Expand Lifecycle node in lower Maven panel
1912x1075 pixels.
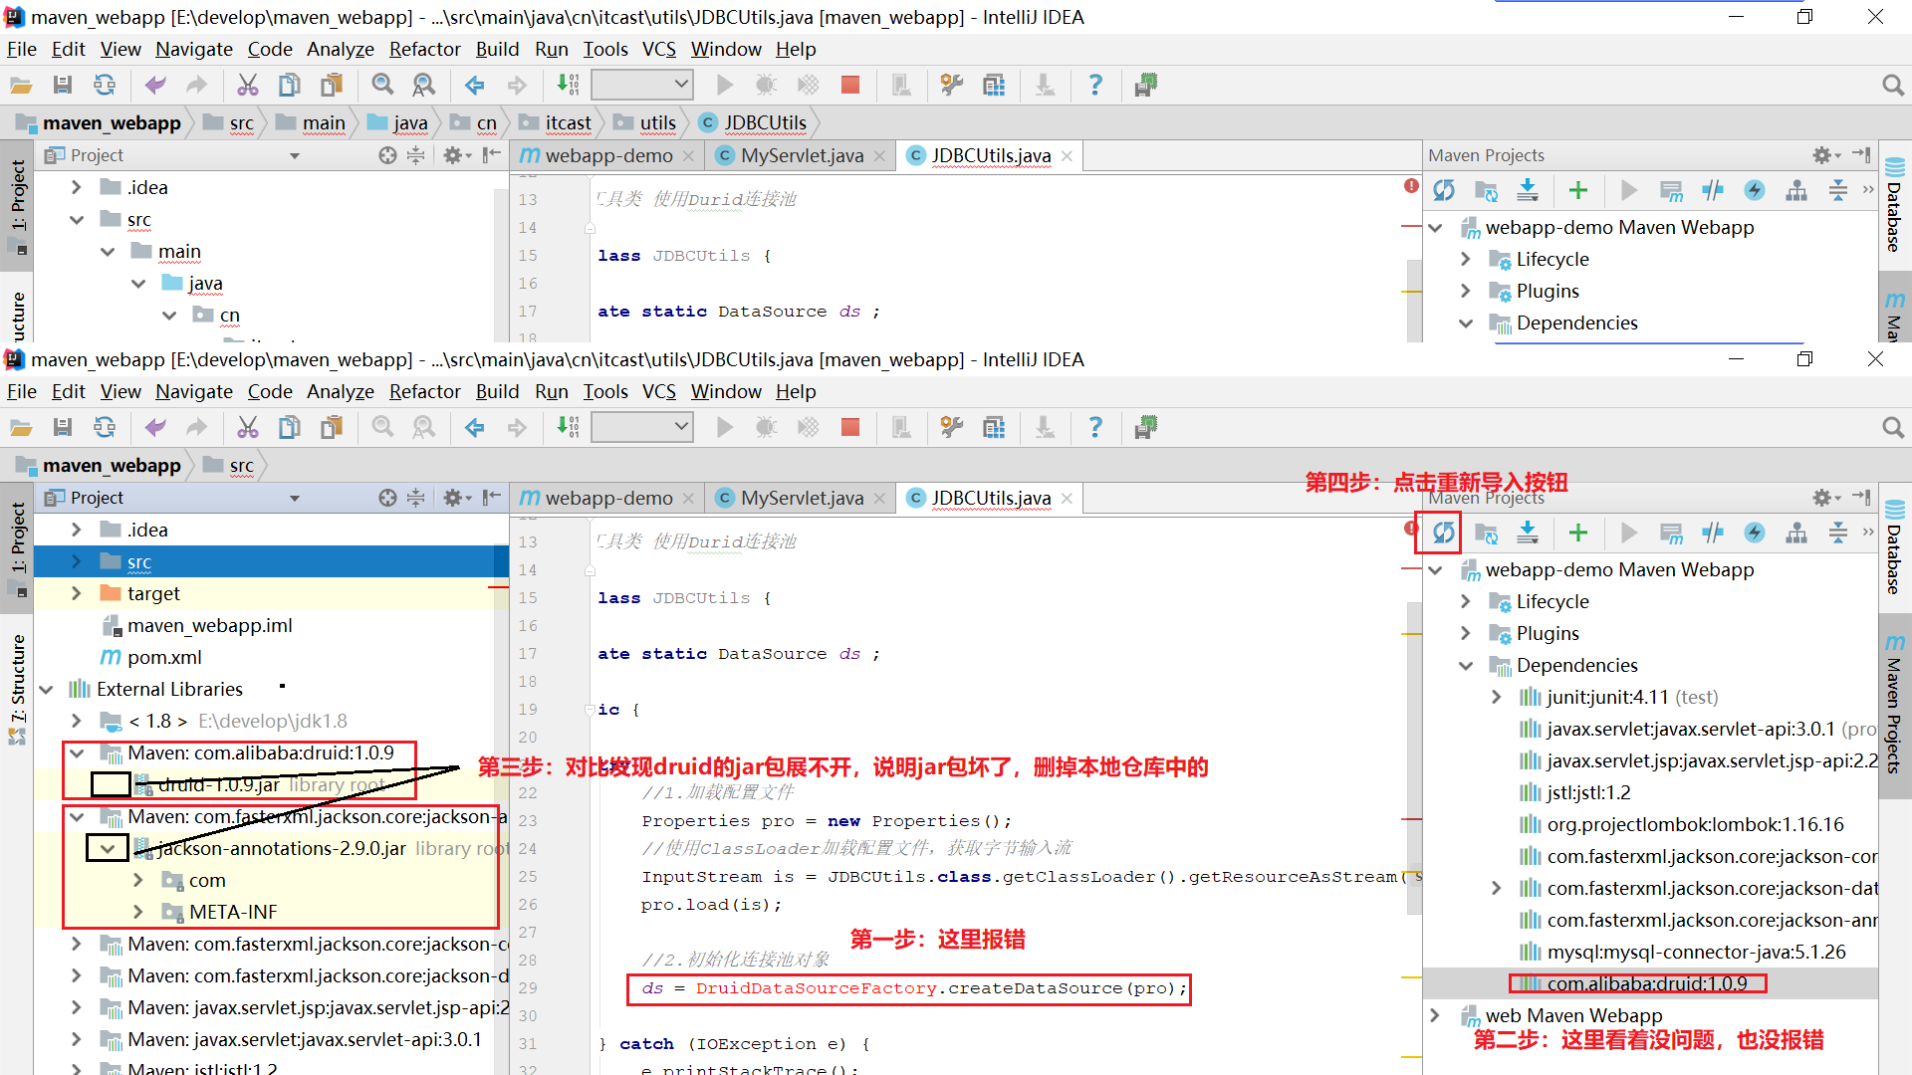coord(1466,601)
